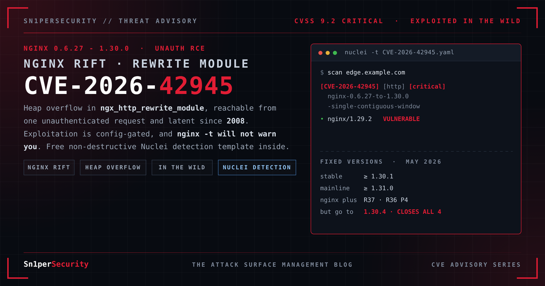The image size is (545, 286).
Task: Click the CVE-2026-42945 headline
Action: [129, 85]
